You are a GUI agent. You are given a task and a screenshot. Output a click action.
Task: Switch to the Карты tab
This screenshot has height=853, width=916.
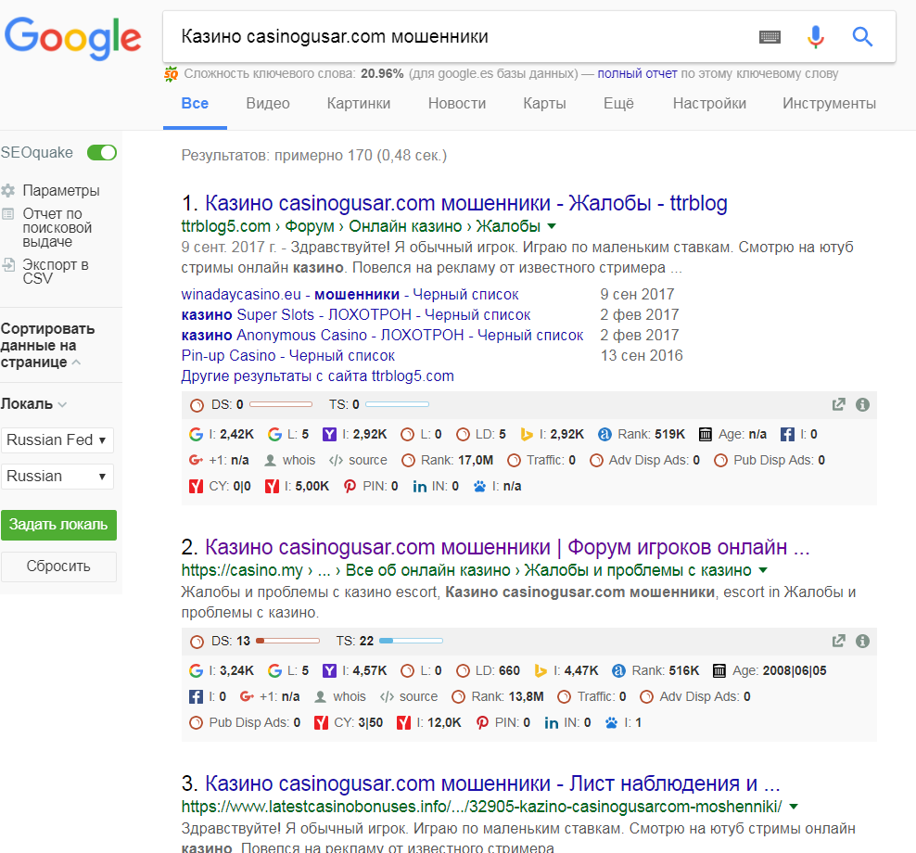(x=544, y=104)
